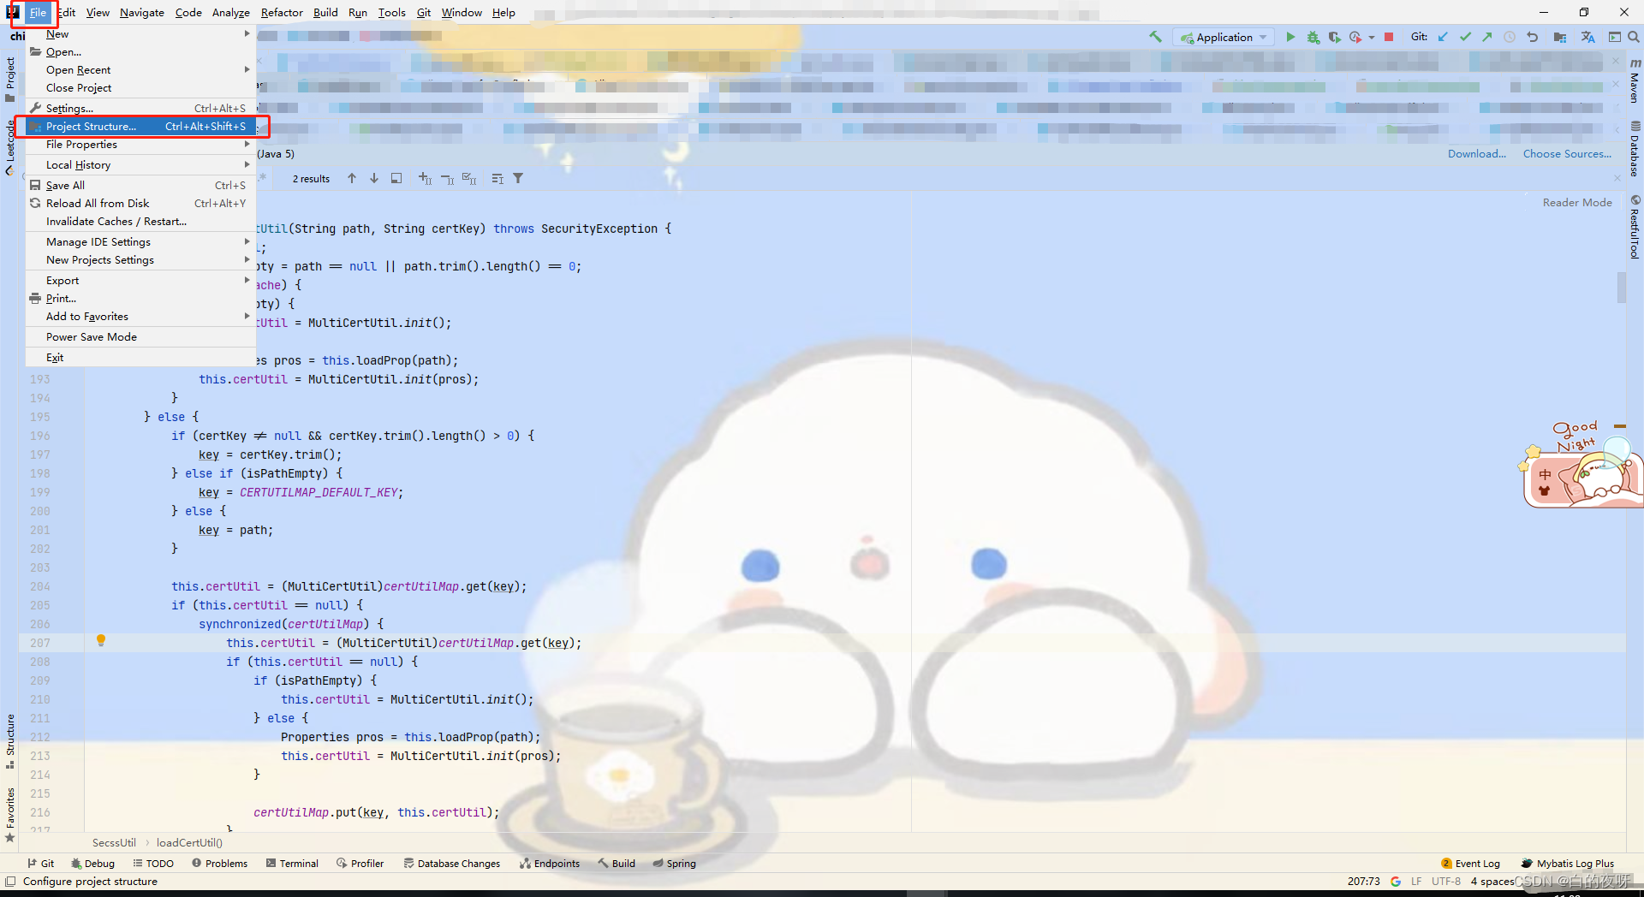Image resolution: width=1644 pixels, height=897 pixels.
Task: Open the Database Changes tool window
Action: pyautogui.click(x=452, y=864)
